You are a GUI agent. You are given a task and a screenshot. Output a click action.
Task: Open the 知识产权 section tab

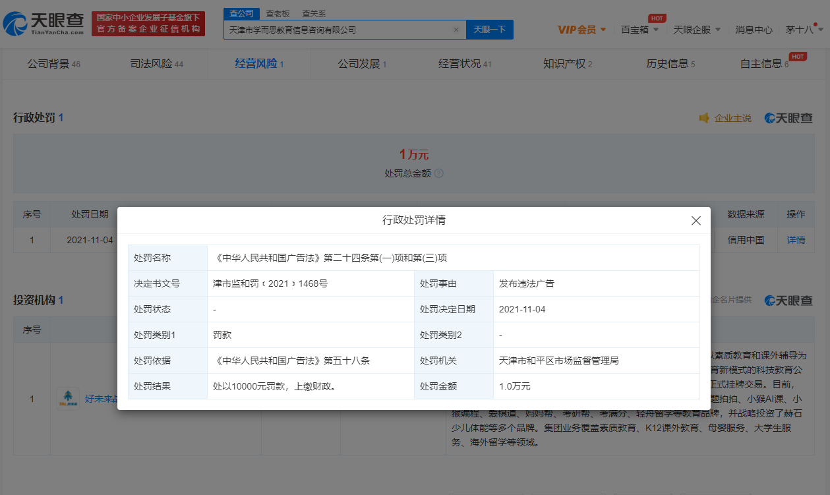(x=567, y=64)
